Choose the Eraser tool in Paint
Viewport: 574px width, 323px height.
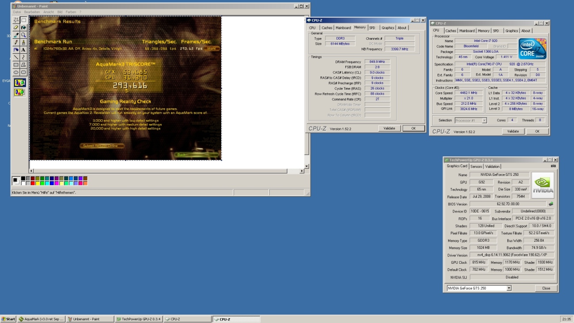pyautogui.click(x=16, y=27)
